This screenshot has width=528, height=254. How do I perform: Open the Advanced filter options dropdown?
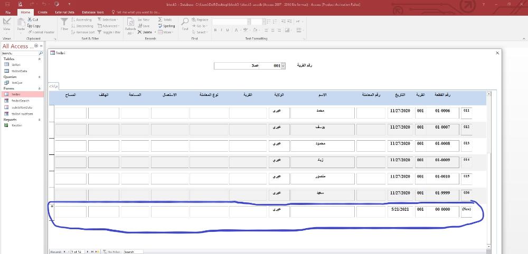(108, 26)
